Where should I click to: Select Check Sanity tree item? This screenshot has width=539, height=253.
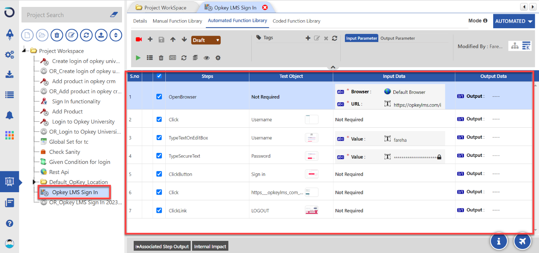pyautogui.click(x=65, y=152)
